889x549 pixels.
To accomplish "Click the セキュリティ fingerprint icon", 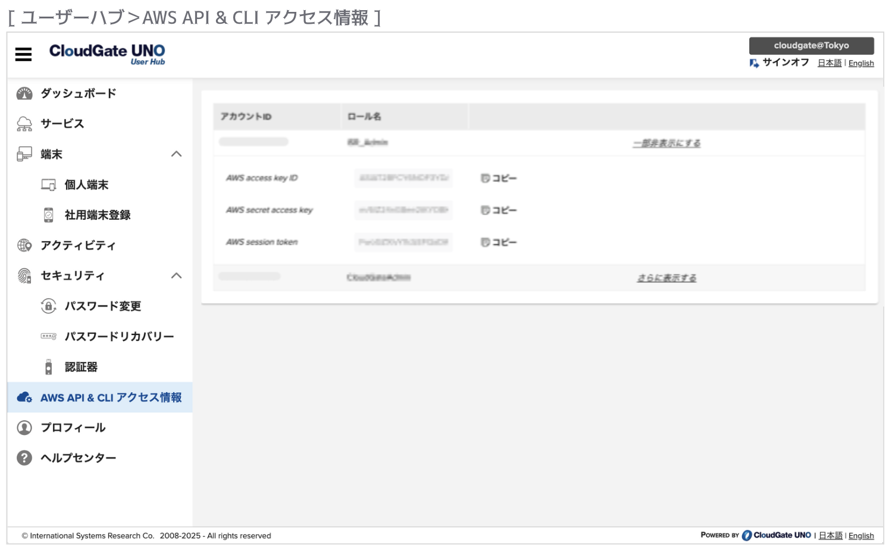I will coord(24,276).
